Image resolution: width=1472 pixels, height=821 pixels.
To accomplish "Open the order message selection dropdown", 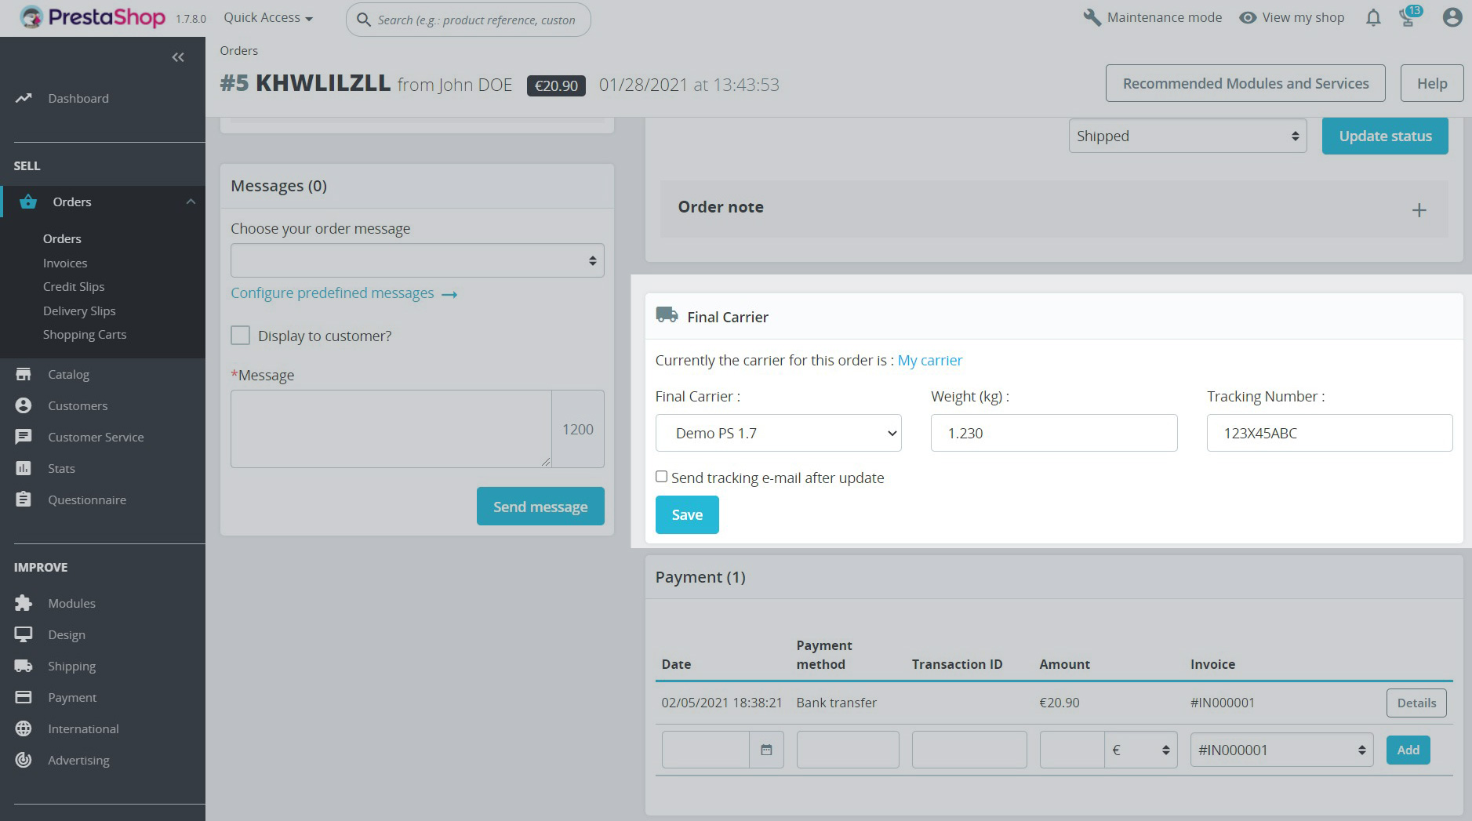I will [x=417, y=260].
